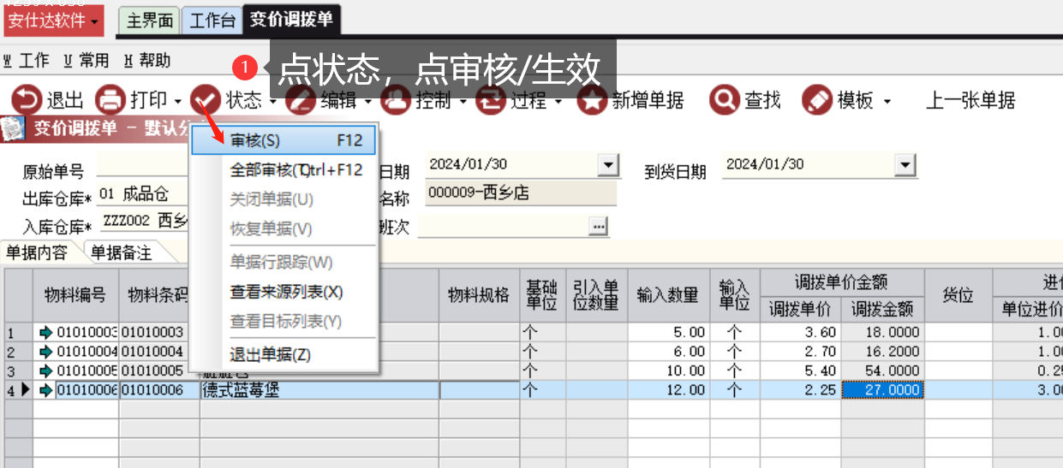Click the document icon beside 变价调拨单 title
Image resolution: width=1063 pixels, height=468 pixels.
[x=13, y=128]
